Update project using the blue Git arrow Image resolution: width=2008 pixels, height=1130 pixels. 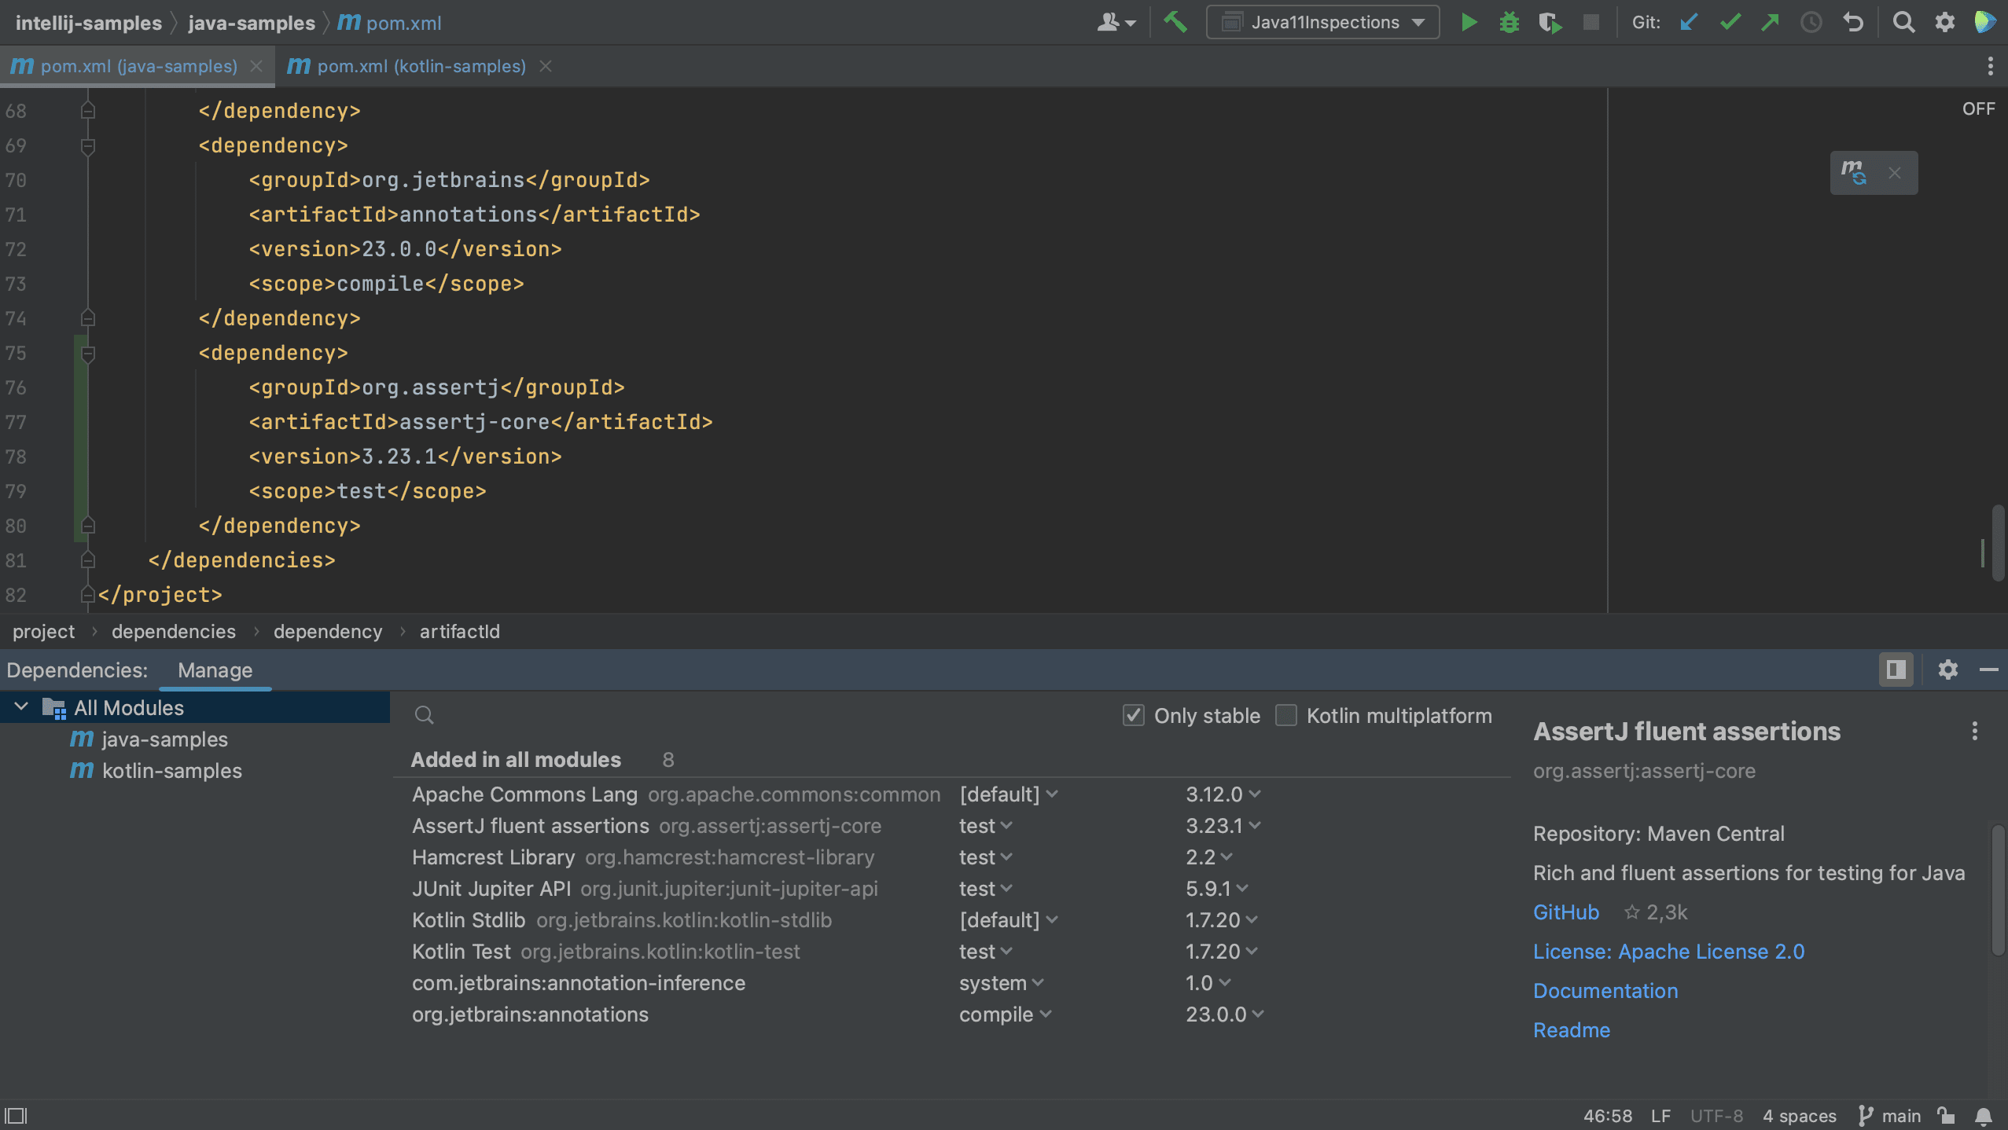click(1687, 22)
